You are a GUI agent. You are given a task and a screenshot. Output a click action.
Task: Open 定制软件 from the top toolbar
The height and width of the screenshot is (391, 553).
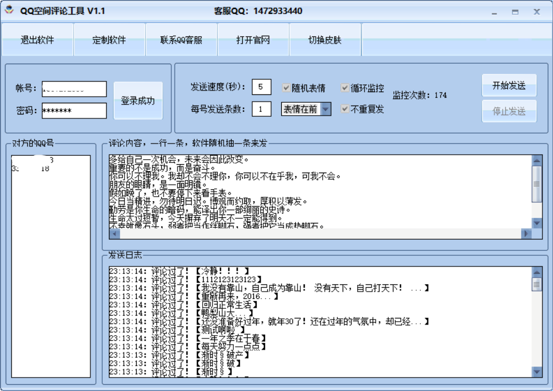coord(109,40)
